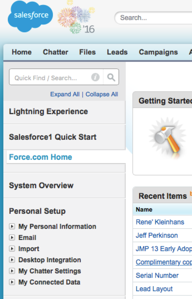
Task: Expand the My Connected Data section
Action: pos(12,282)
